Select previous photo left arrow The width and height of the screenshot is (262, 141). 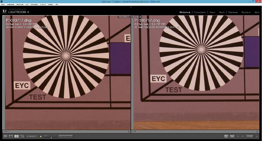click(238, 136)
